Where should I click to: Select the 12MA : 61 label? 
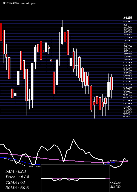(x=15, y=182)
